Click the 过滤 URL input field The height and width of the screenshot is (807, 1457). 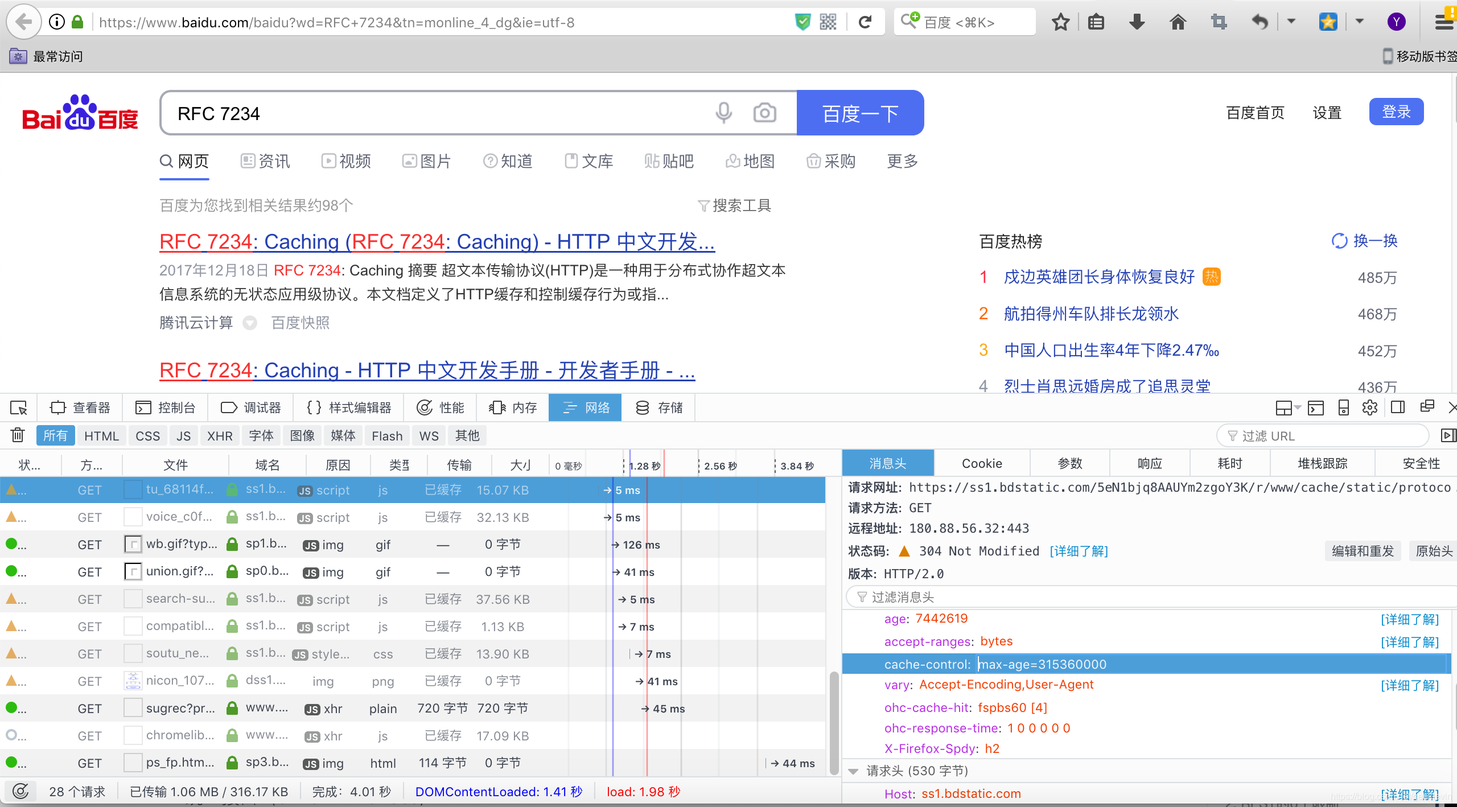pos(1323,436)
